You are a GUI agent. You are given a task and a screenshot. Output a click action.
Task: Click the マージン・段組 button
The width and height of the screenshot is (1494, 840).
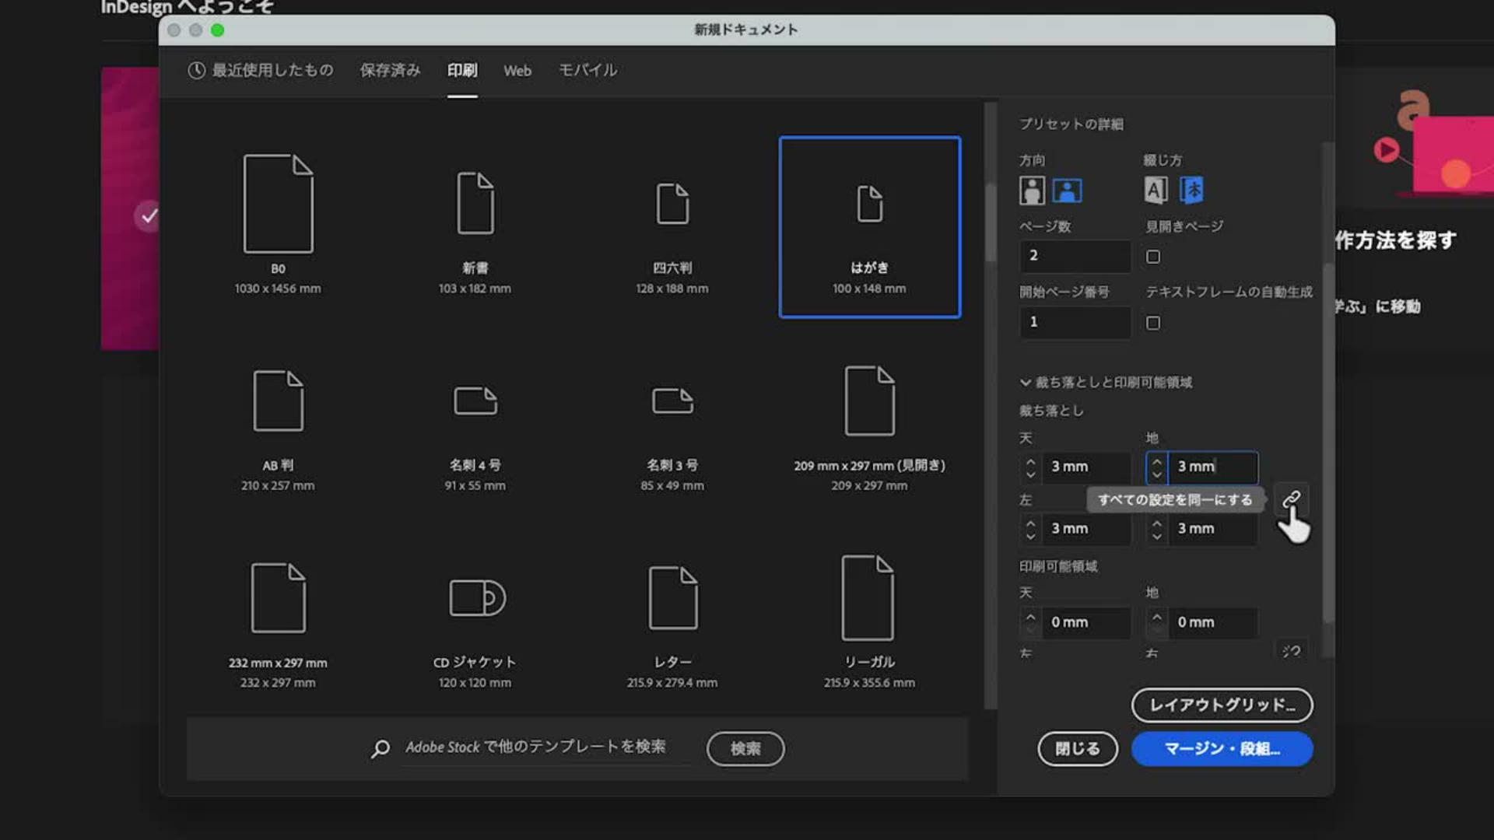click(1222, 748)
